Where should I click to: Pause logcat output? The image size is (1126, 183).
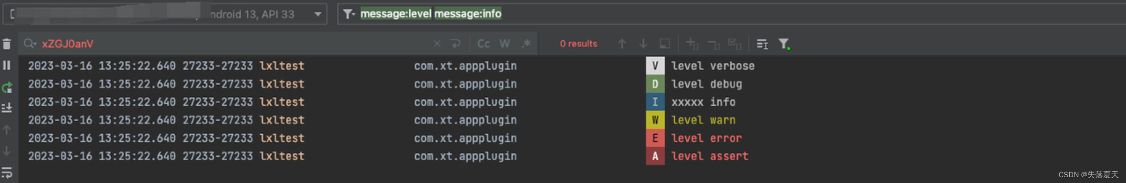(x=7, y=65)
